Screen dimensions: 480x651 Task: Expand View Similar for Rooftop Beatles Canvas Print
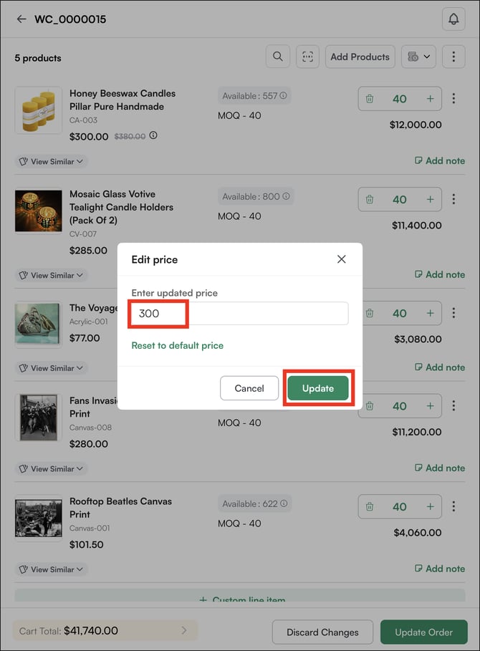50,569
